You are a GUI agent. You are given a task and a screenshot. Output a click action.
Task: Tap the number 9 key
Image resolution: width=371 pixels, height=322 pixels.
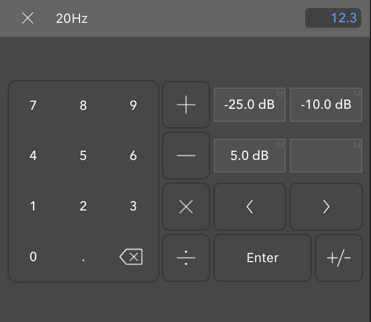tap(133, 106)
